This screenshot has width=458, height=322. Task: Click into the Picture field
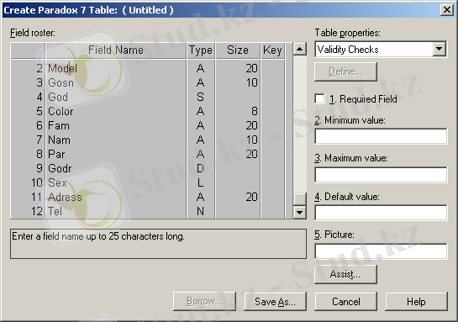point(381,251)
